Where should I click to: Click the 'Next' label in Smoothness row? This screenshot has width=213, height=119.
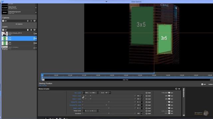[172, 113]
